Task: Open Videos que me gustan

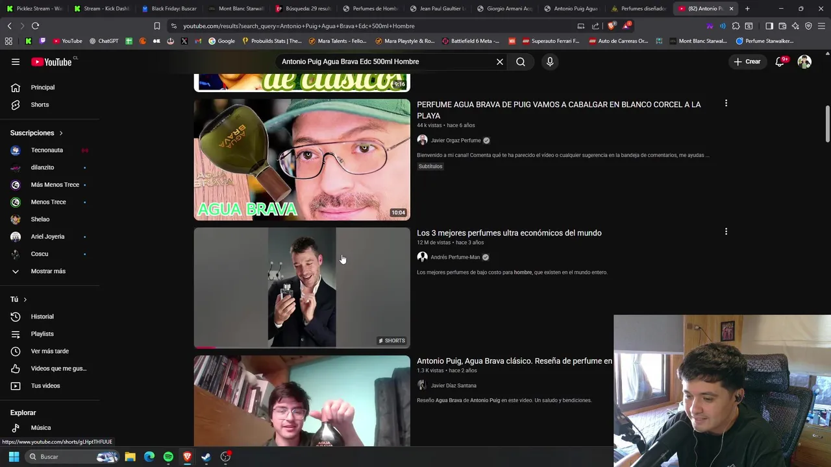Action: pyautogui.click(x=58, y=368)
